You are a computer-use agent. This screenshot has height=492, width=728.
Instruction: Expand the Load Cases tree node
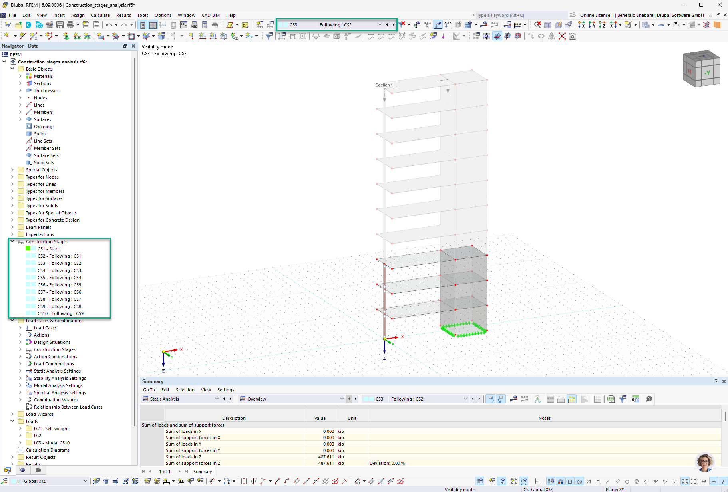point(20,328)
